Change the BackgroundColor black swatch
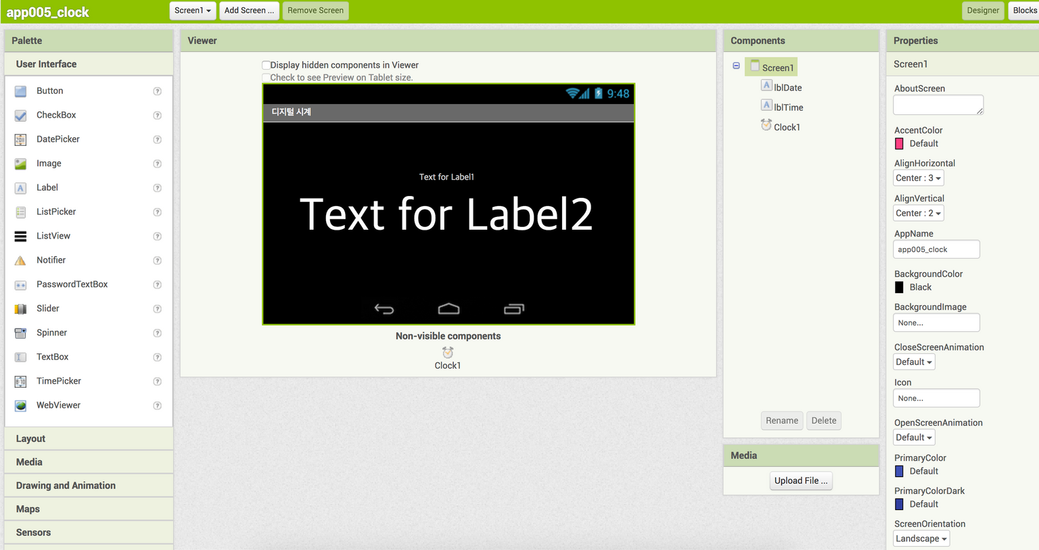 click(x=899, y=287)
